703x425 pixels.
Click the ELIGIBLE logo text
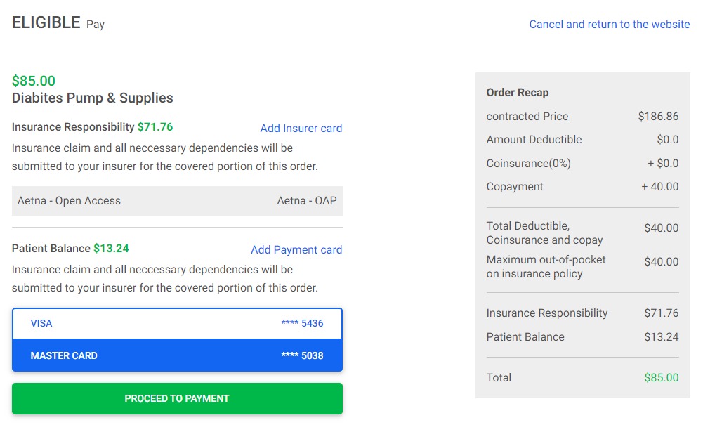coord(46,23)
